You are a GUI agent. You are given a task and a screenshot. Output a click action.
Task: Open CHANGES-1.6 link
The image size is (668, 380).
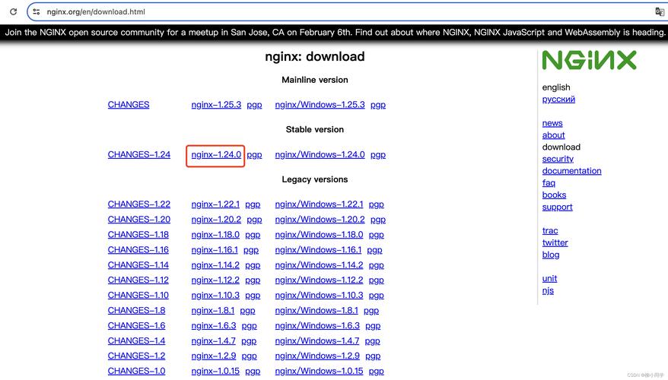(x=136, y=325)
